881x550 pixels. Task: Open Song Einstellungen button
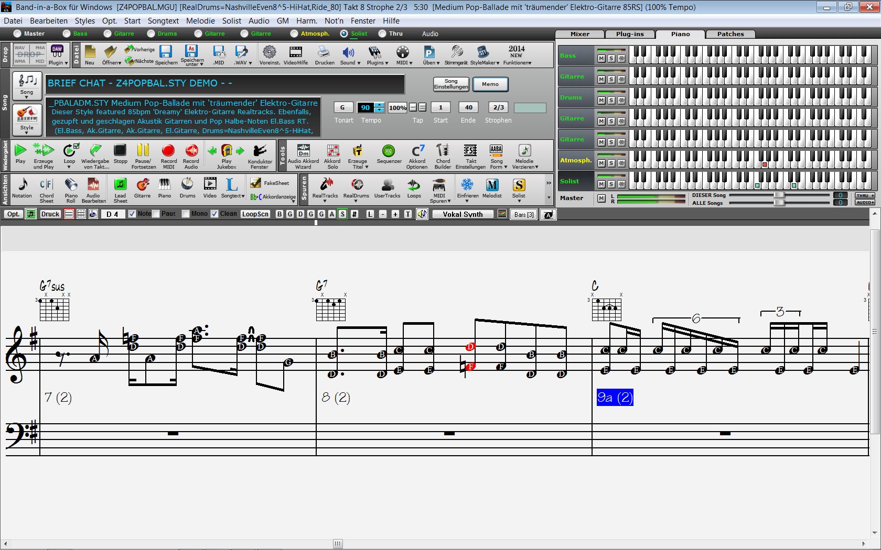pyautogui.click(x=451, y=84)
